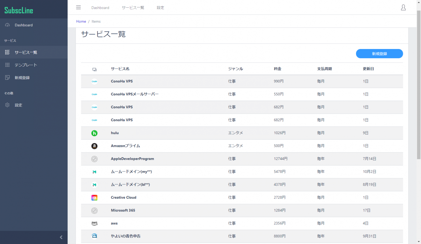Screen dimensions: 421x244
Task: Click the テンプレート grid icon in sidebar
Action: coord(7,65)
